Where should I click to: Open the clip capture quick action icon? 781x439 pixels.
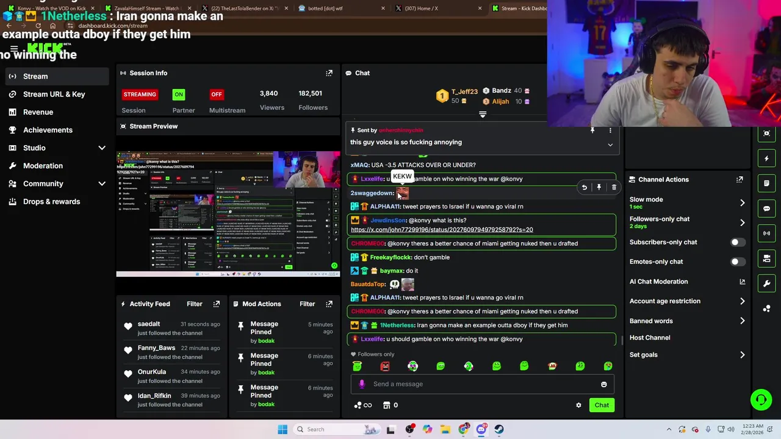(767, 133)
